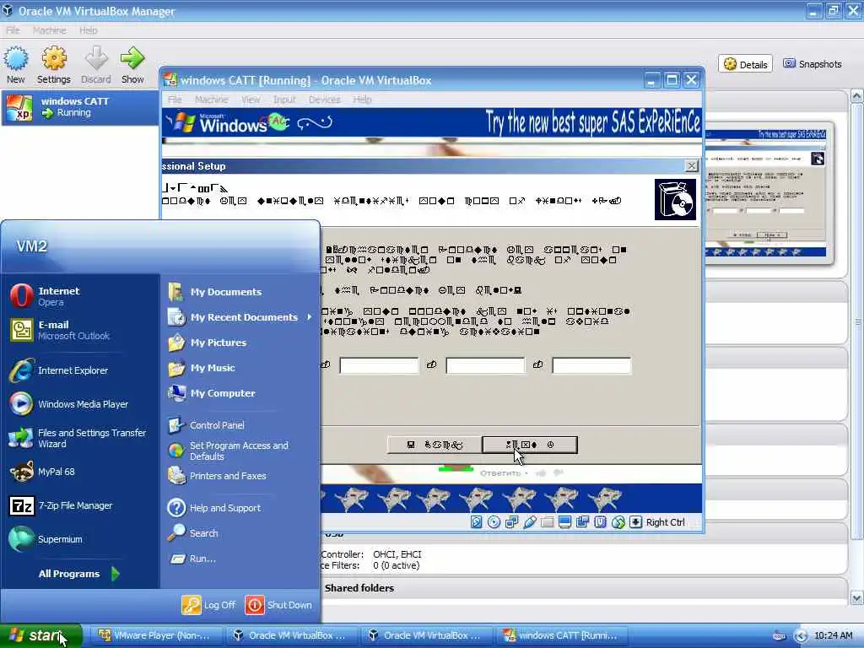Click the USB device status icon
The image size is (864, 648).
530,521
